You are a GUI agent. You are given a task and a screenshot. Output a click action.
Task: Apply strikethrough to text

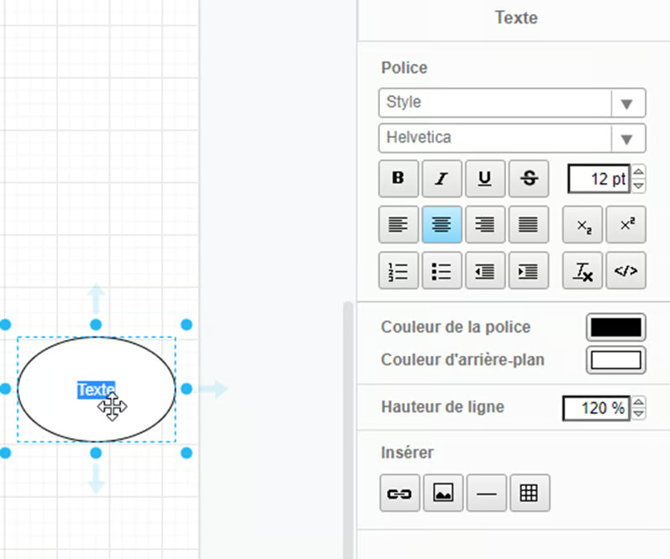click(528, 179)
